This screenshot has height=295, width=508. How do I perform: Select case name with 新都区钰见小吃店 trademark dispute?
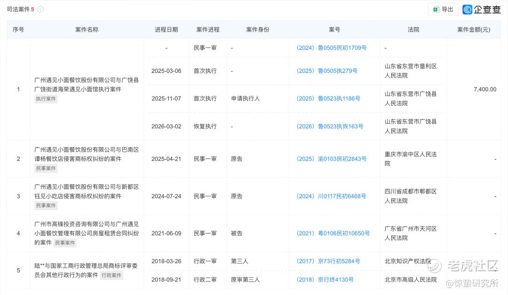pos(87,192)
